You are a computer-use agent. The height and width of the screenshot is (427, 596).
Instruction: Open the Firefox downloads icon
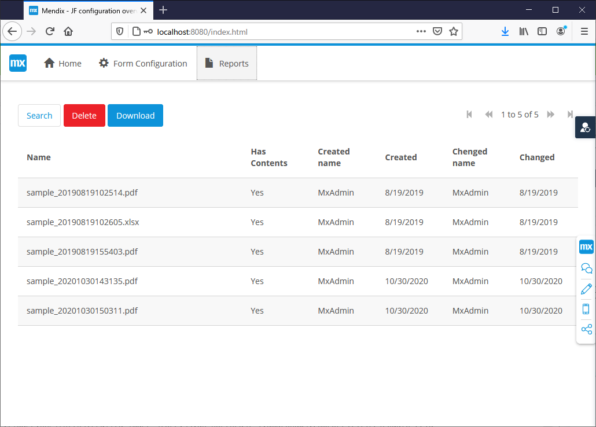click(x=505, y=31)
